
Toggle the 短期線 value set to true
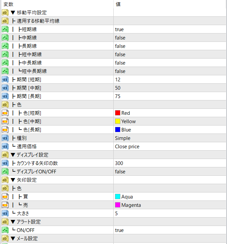[x=119, y=29]
